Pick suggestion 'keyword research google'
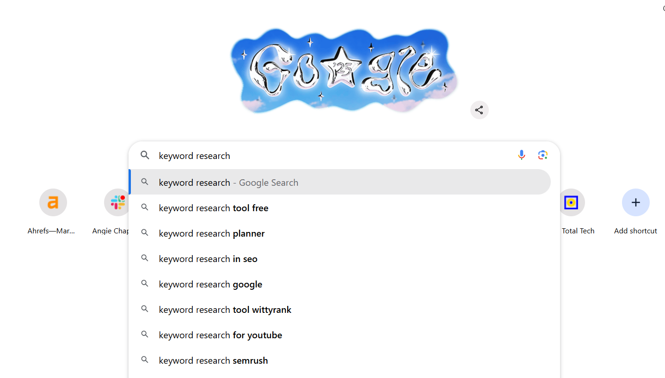Image resolution: width=665 pixels, height=378 pixels. pyautogui.click(x=340, y=284)
